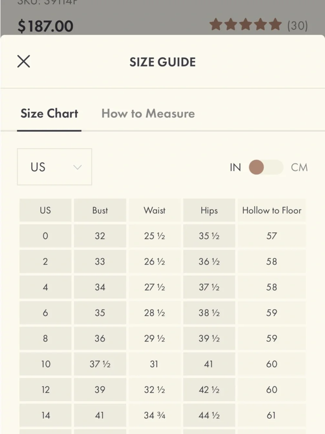The image size is (325, 434).
Task: Open the US size region dropdown
Action: [x=54, y=167]
